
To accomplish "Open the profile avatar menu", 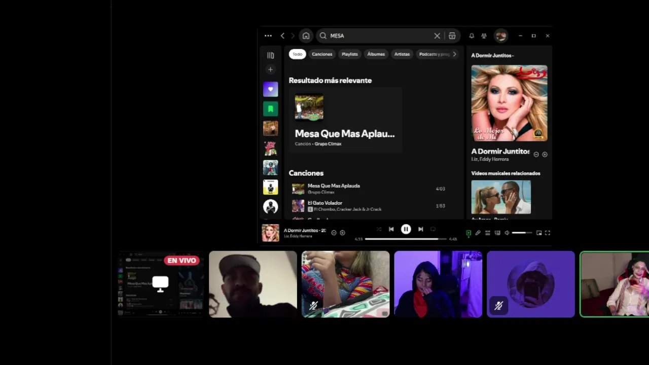I will (501, 36).
